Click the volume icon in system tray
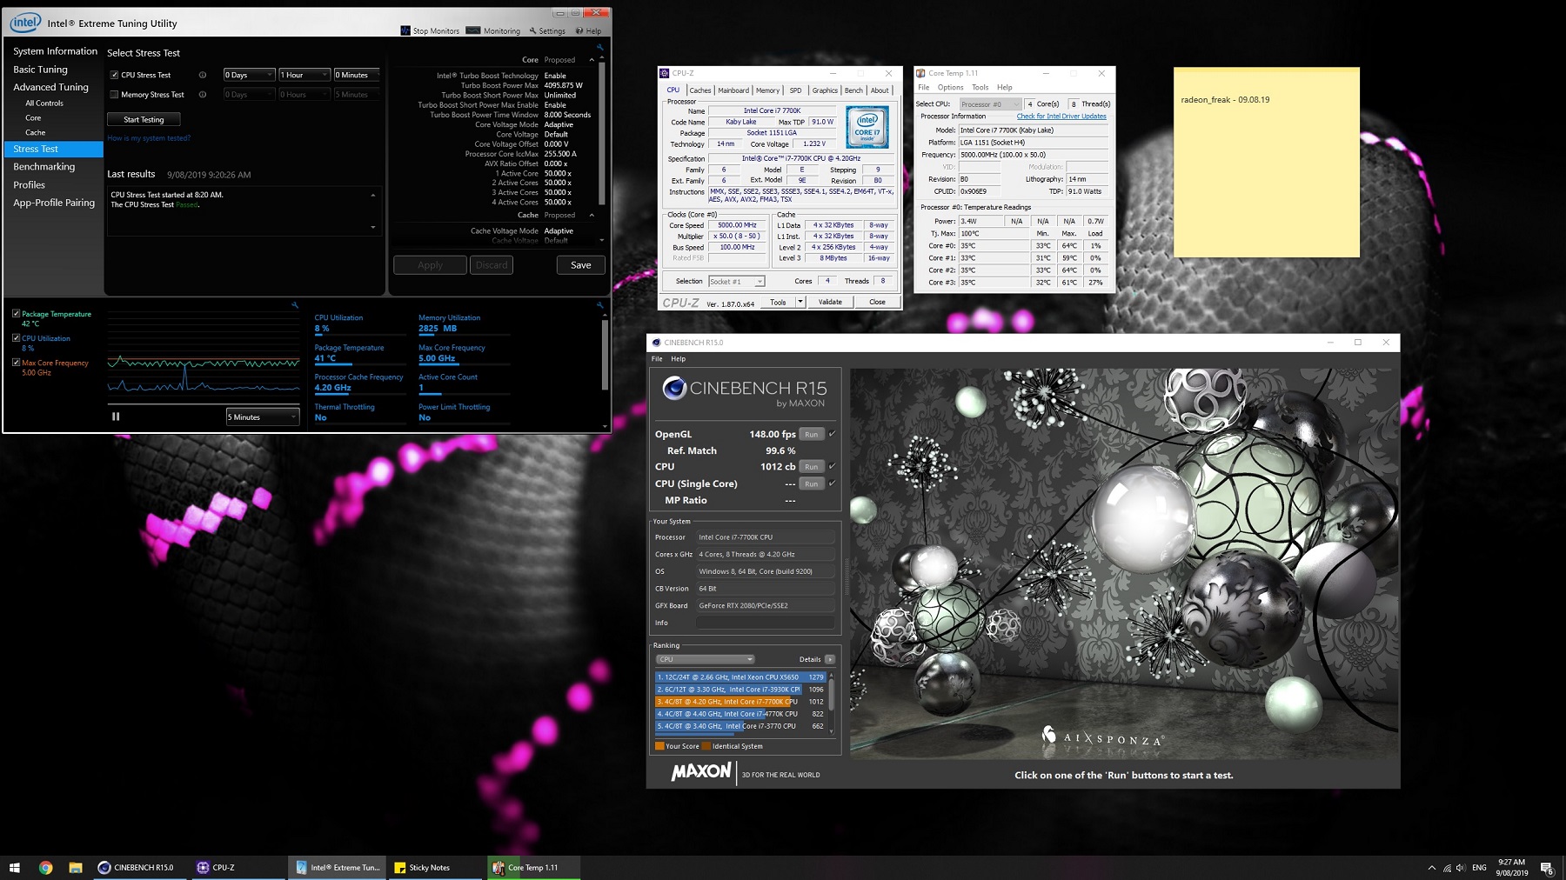The height and width of the screenshot is (880, 1566). point(1460,868)
